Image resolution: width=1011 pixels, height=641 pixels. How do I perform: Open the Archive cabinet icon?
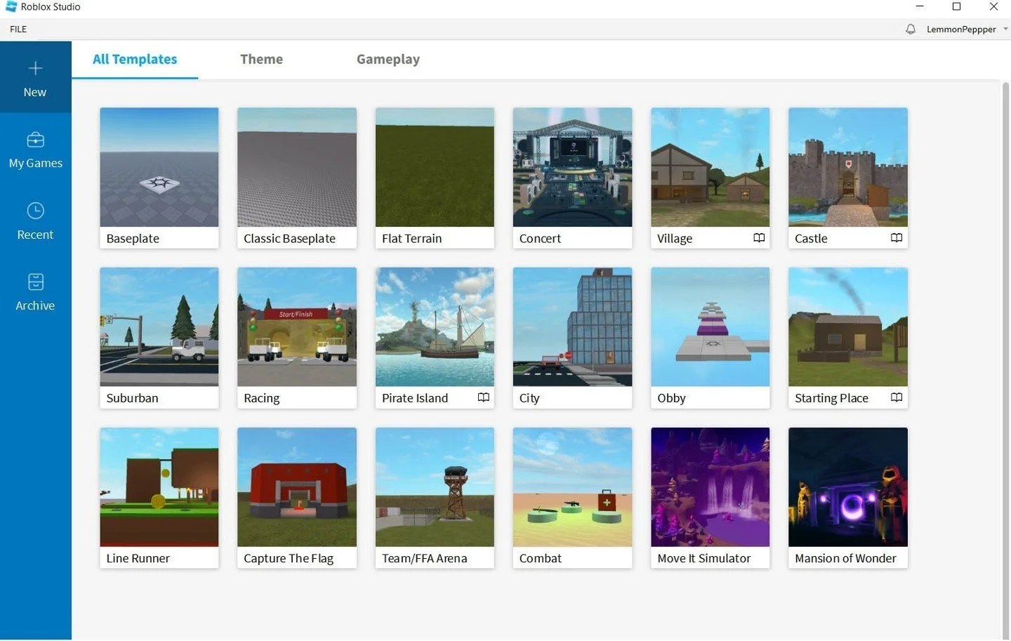pyautogui.click(x=35, y=282)
